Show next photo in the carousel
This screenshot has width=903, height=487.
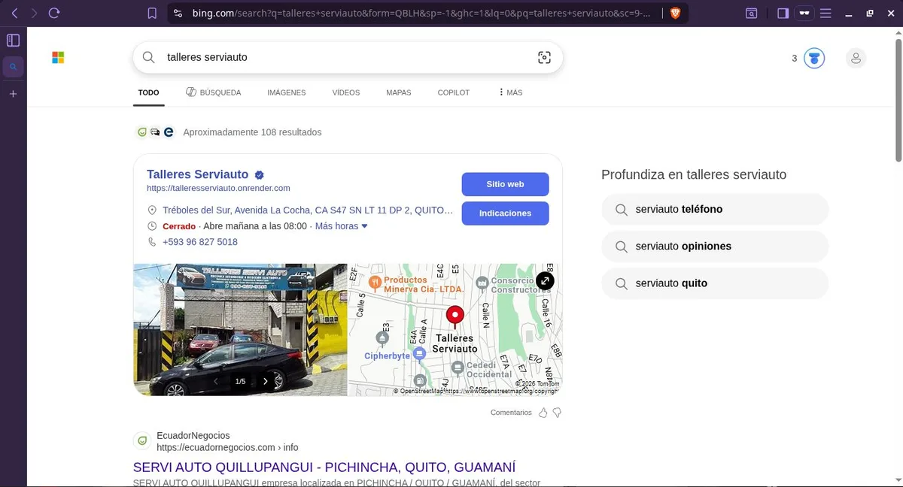[265, 382]
